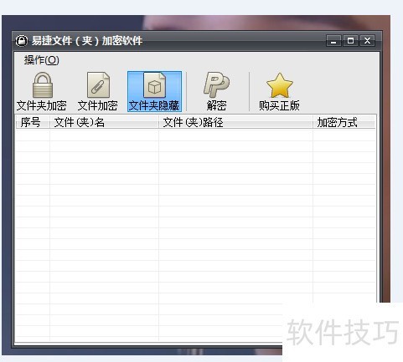
Task: Click the 购买正版 label
Action: [x=279, y=105]
